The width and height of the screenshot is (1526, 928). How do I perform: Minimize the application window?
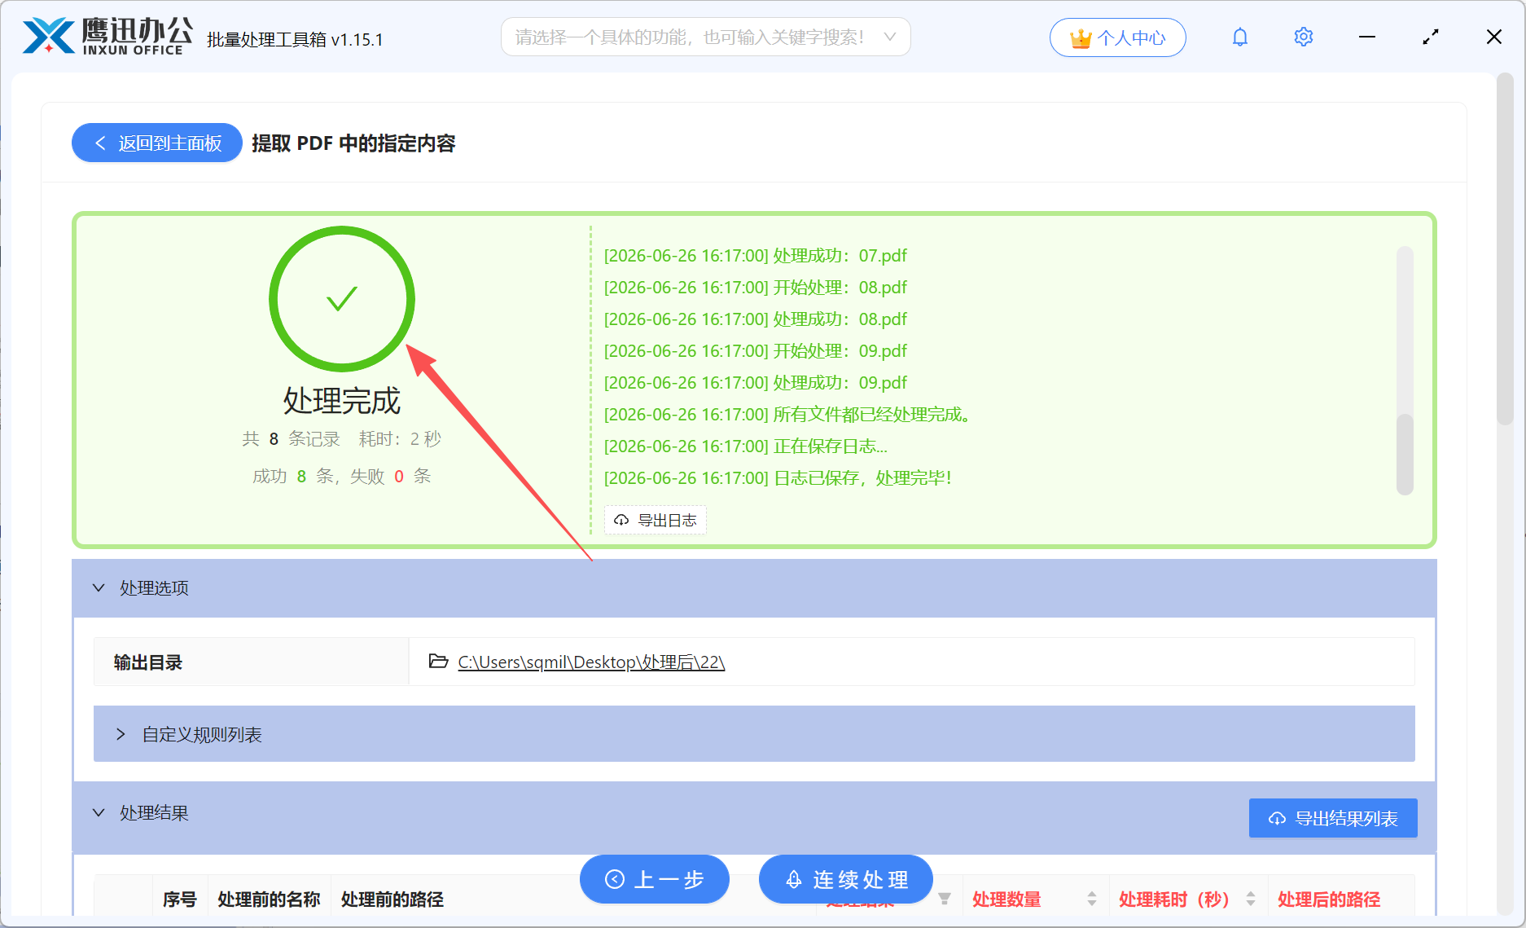(1367, 37)
